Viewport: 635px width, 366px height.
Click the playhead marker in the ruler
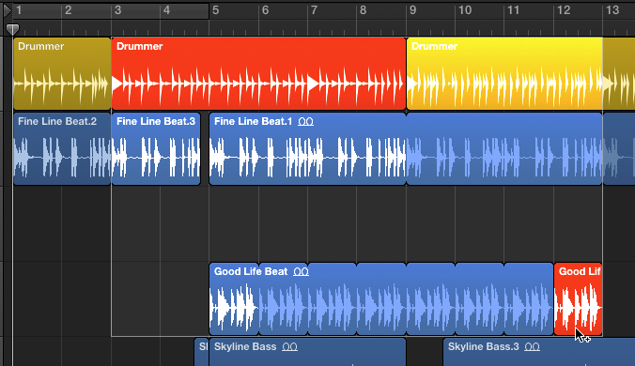tap(12, 29)
